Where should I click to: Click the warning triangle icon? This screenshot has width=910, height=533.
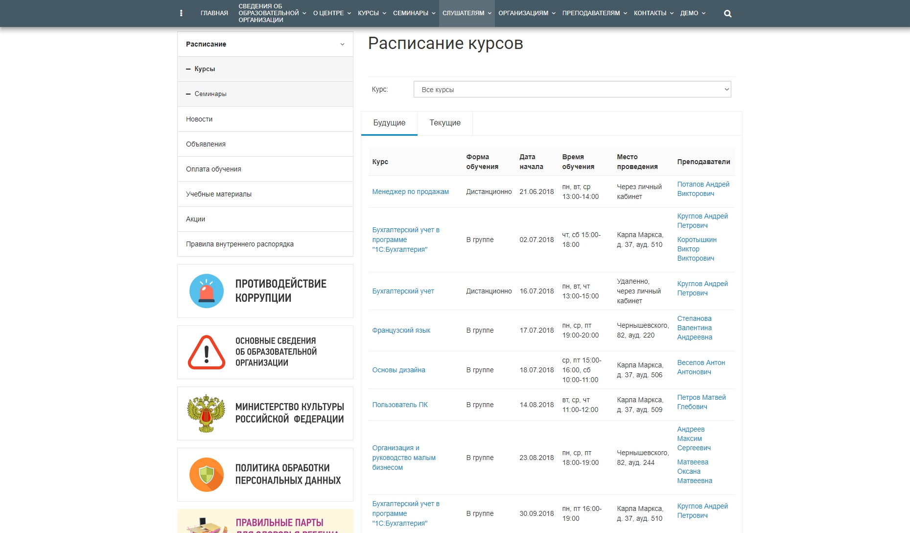[207, 352]
